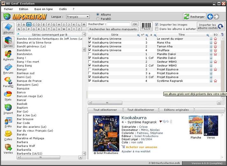Click series list horizontal scroll right arrow
Viewport: 227px width, 166px height.
[x=80, y=157]
